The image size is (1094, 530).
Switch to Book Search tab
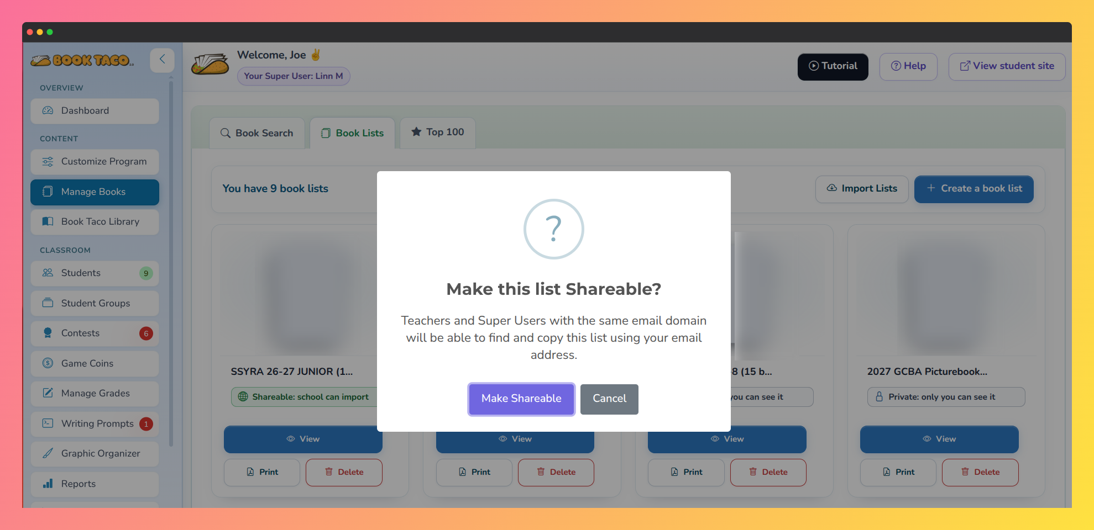click(257, 133)
